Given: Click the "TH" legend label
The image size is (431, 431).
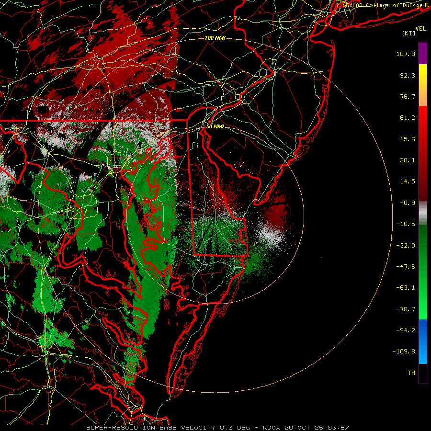Looking at the screenshot, I should [x=411, y=373].
